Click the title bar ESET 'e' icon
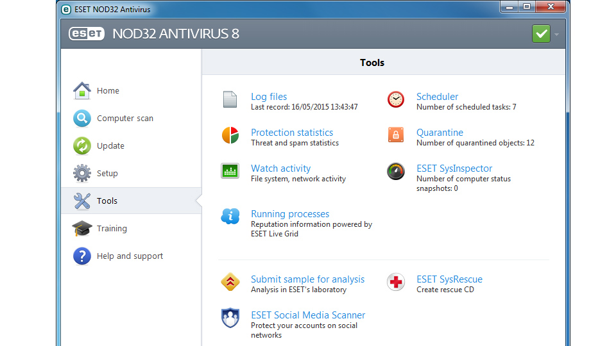The height and width of the screenshot is (346, 616). [x=66, y=9]
